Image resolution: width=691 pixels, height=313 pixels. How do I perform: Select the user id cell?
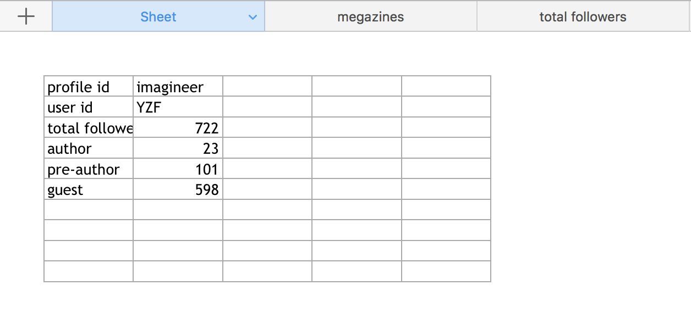[x=89, y=107]
